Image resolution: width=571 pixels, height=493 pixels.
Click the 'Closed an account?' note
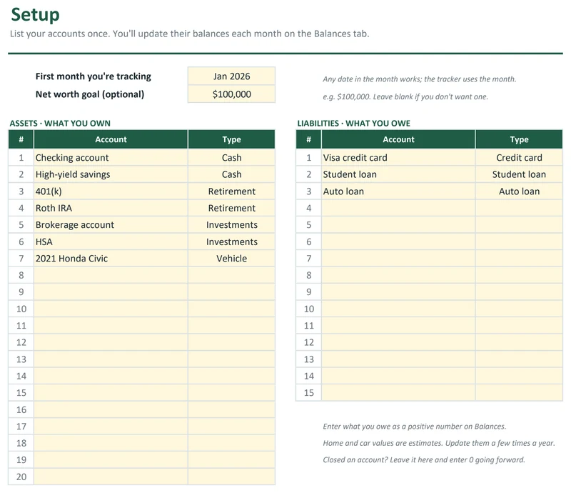(424, 460)
